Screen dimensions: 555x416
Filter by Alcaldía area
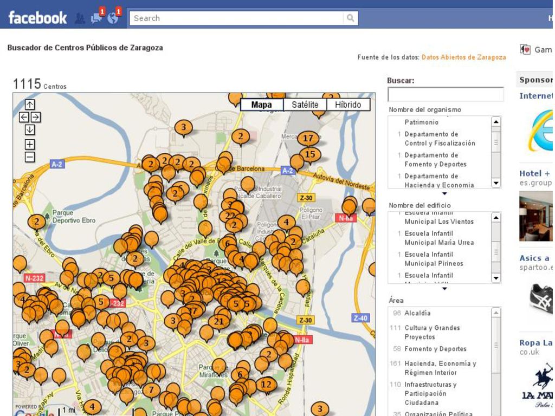click(417, 313)
